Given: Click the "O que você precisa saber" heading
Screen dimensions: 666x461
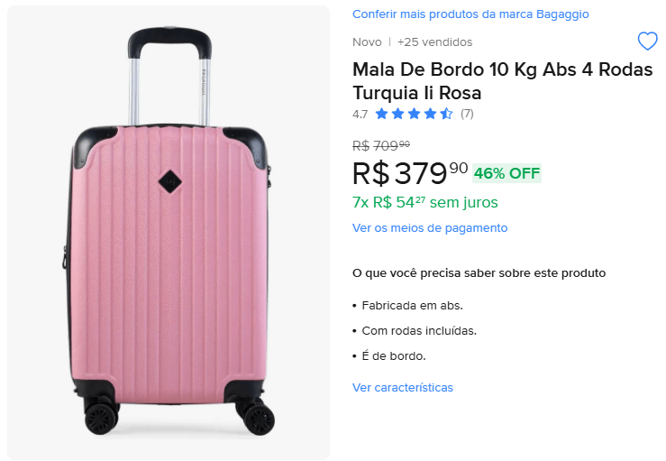Looking at the screenshot, I should point(479,272).
